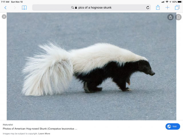Tap the 7:17 AM clock in status bar
The height and width of the screenshot is (137, 183).
pos(5,2)
